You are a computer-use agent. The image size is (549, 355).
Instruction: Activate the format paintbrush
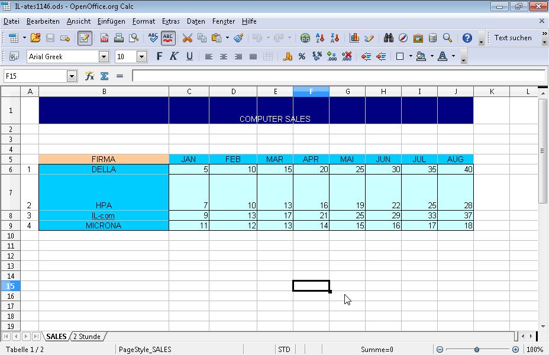(x=238, y=38)
